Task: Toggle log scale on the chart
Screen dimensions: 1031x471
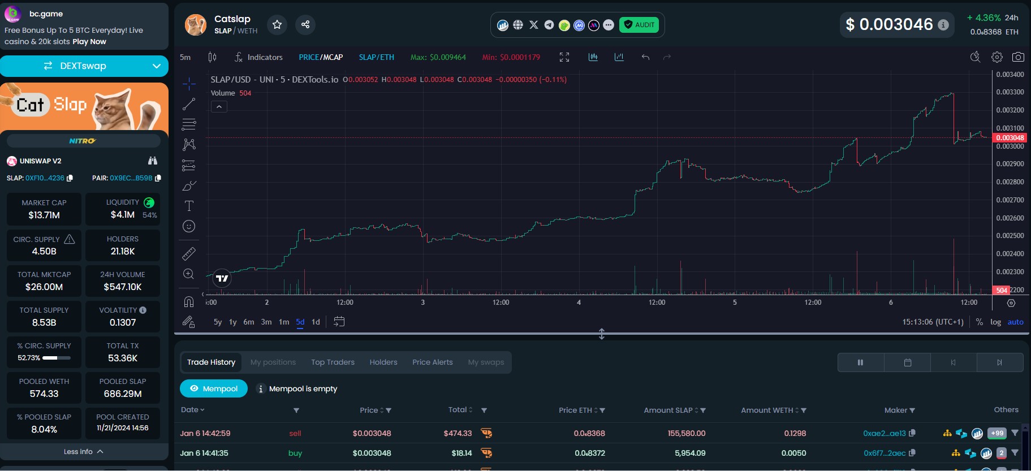Action: pyautogui.click(x=995, y=322)
